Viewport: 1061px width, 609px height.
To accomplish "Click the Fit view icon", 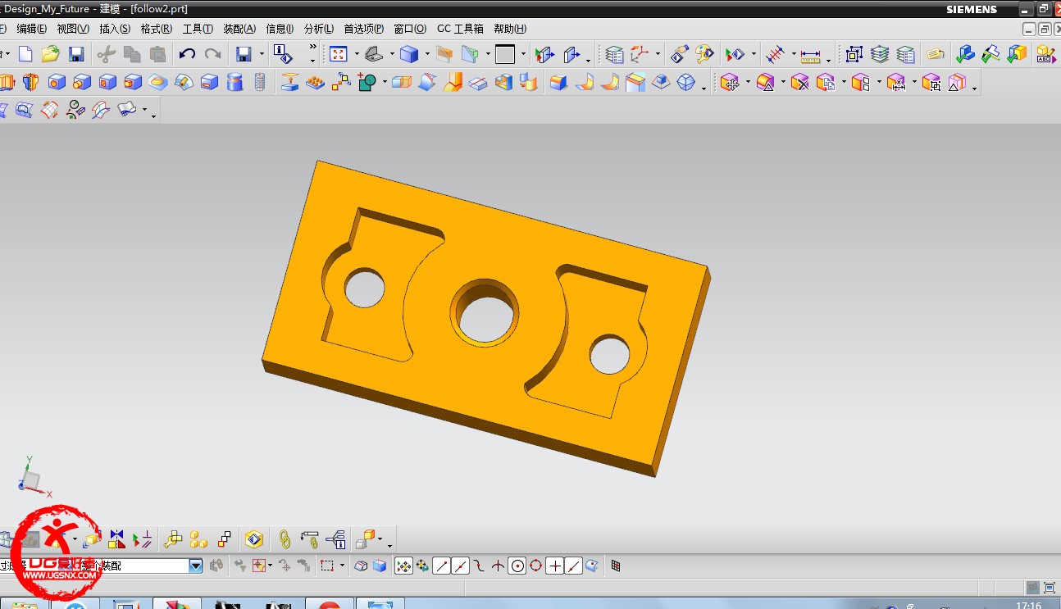I will coord(338,55).
